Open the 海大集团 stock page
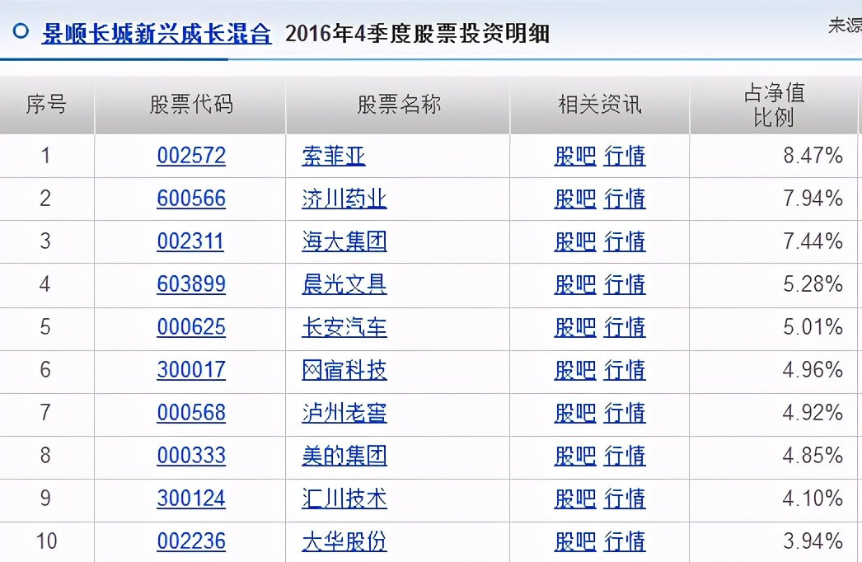862x562 pixels. tap(344, 241)
